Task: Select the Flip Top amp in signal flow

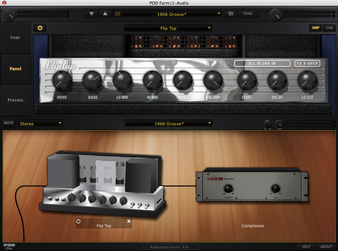Action: [103, 184]
